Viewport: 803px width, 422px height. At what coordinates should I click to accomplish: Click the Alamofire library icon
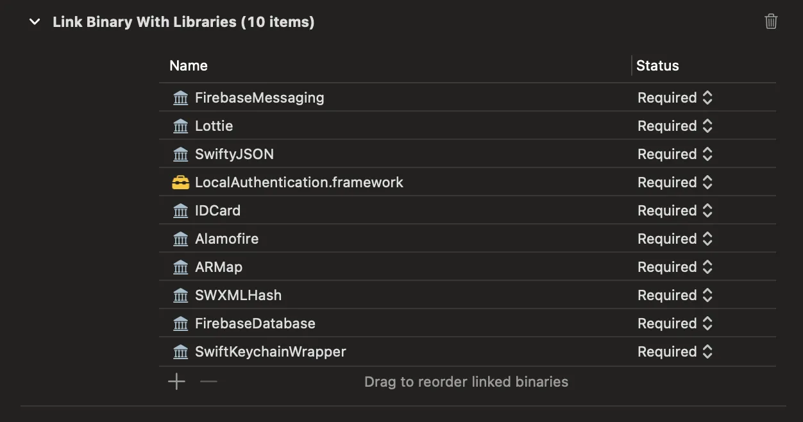(181, 239)
